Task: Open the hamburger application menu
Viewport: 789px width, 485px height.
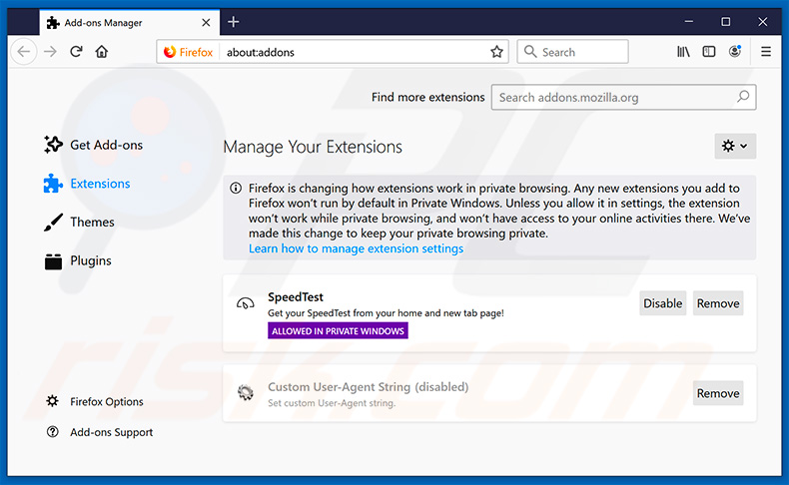Action: [x=766, y=52]
